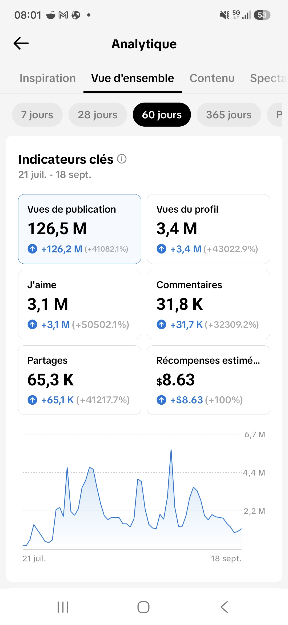Tap the muted sound status icon

click(224, 15)
